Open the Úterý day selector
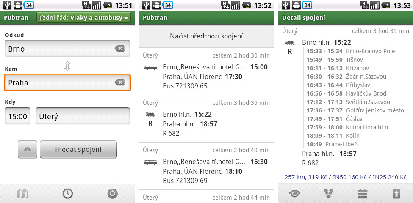 tap(83, 116)
